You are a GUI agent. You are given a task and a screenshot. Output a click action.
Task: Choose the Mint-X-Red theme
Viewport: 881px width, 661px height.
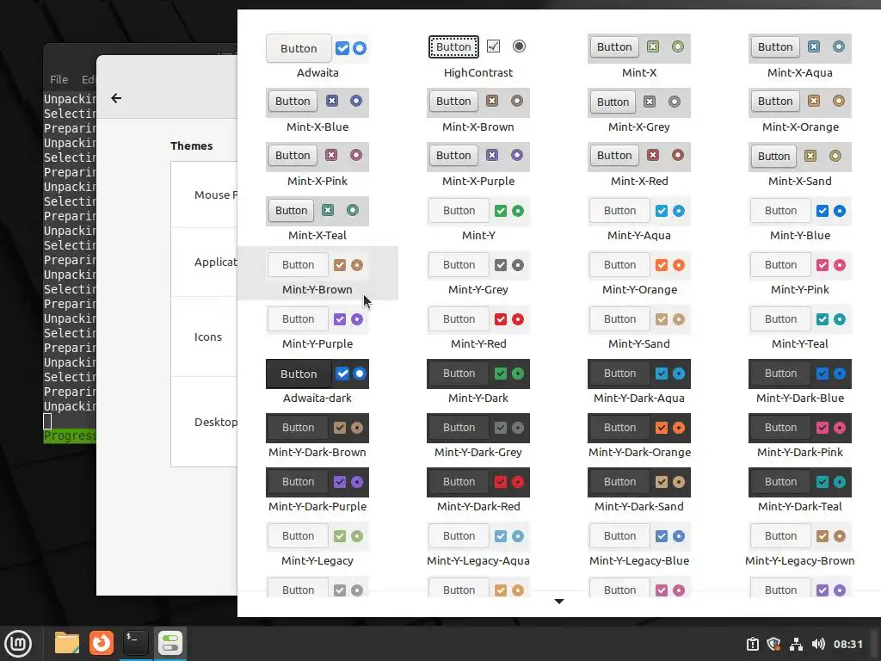(x=639, y=165)
